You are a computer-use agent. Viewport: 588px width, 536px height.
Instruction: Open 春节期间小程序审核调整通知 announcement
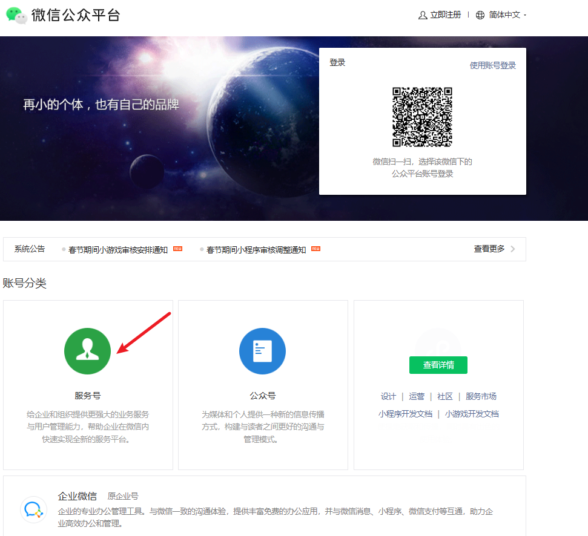pyautogui.click(x=256, y=250)
